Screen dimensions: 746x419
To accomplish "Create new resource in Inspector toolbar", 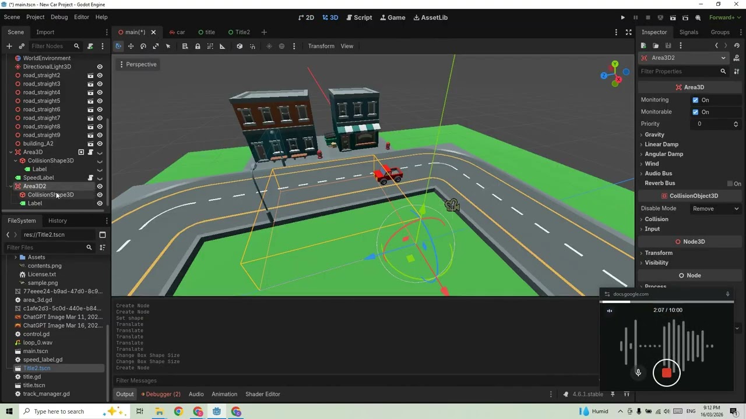I will 643,45.
